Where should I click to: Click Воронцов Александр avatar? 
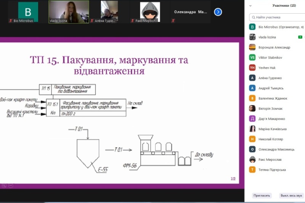pyautogui.click(x=252, y=47)
